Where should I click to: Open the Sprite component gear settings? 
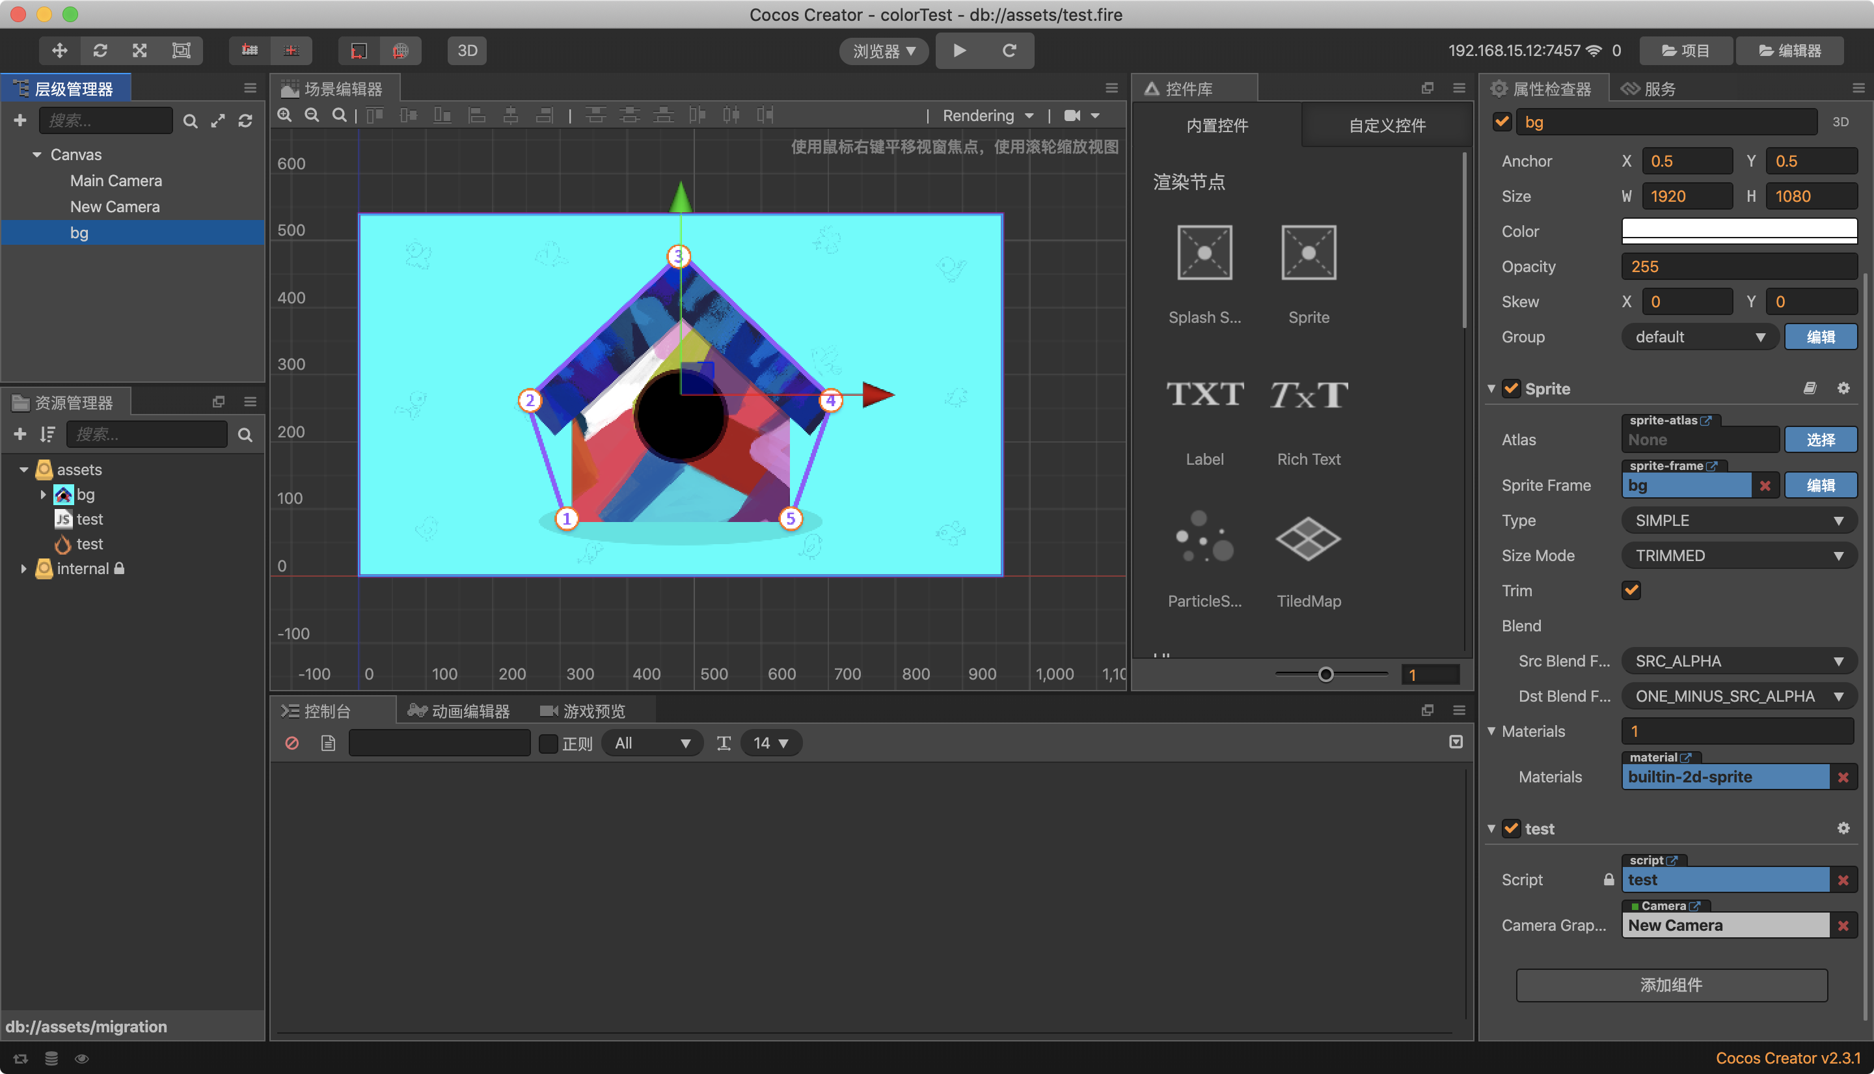click(1843, 389)
